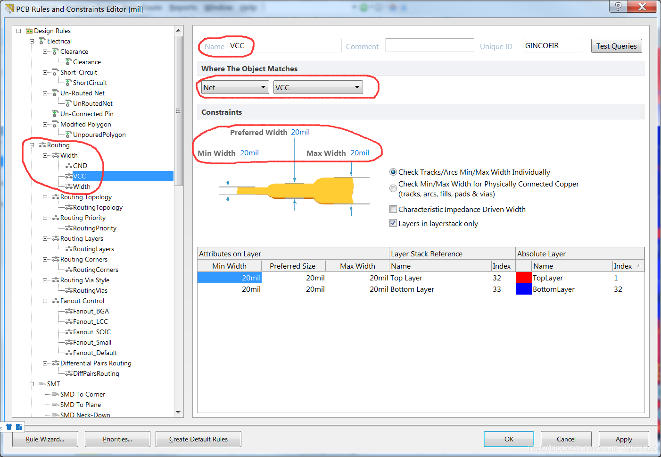
Task: Click the Test Queries button
Action: tap(616, 46)
